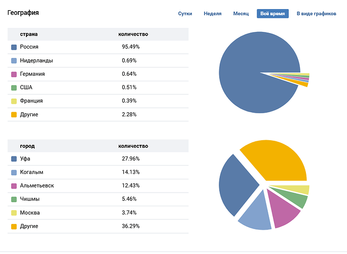
Task: Click the Когалым color swatch
Action: tap(14, 172)
